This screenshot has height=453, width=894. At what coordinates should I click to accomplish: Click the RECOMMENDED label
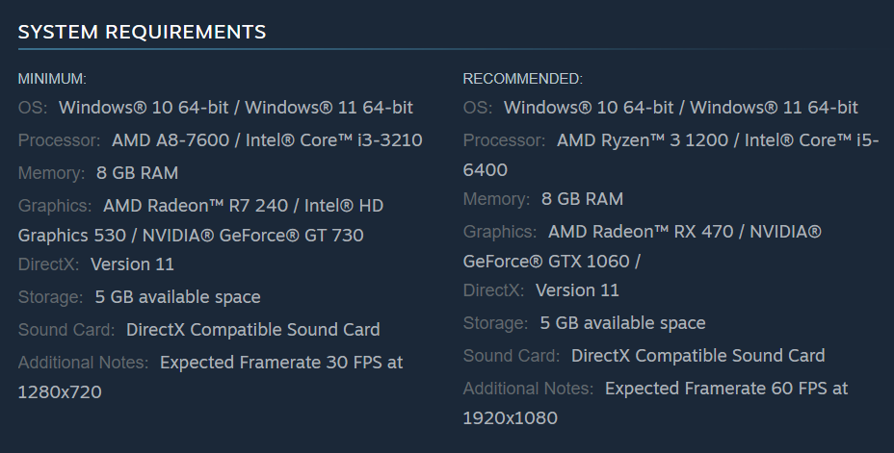click(x=522, y=78)
